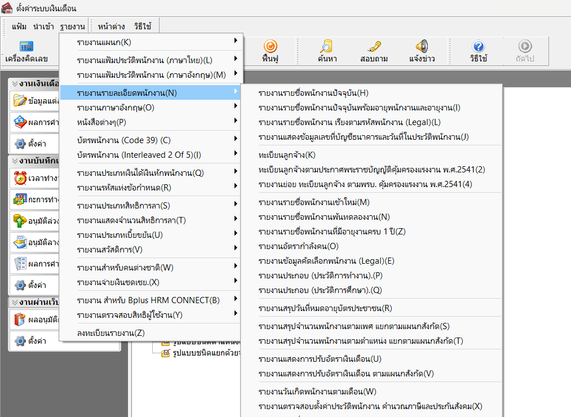Choose ทะเบียนลูกจ้าง(K) from the submenu

tap(287, 155)
